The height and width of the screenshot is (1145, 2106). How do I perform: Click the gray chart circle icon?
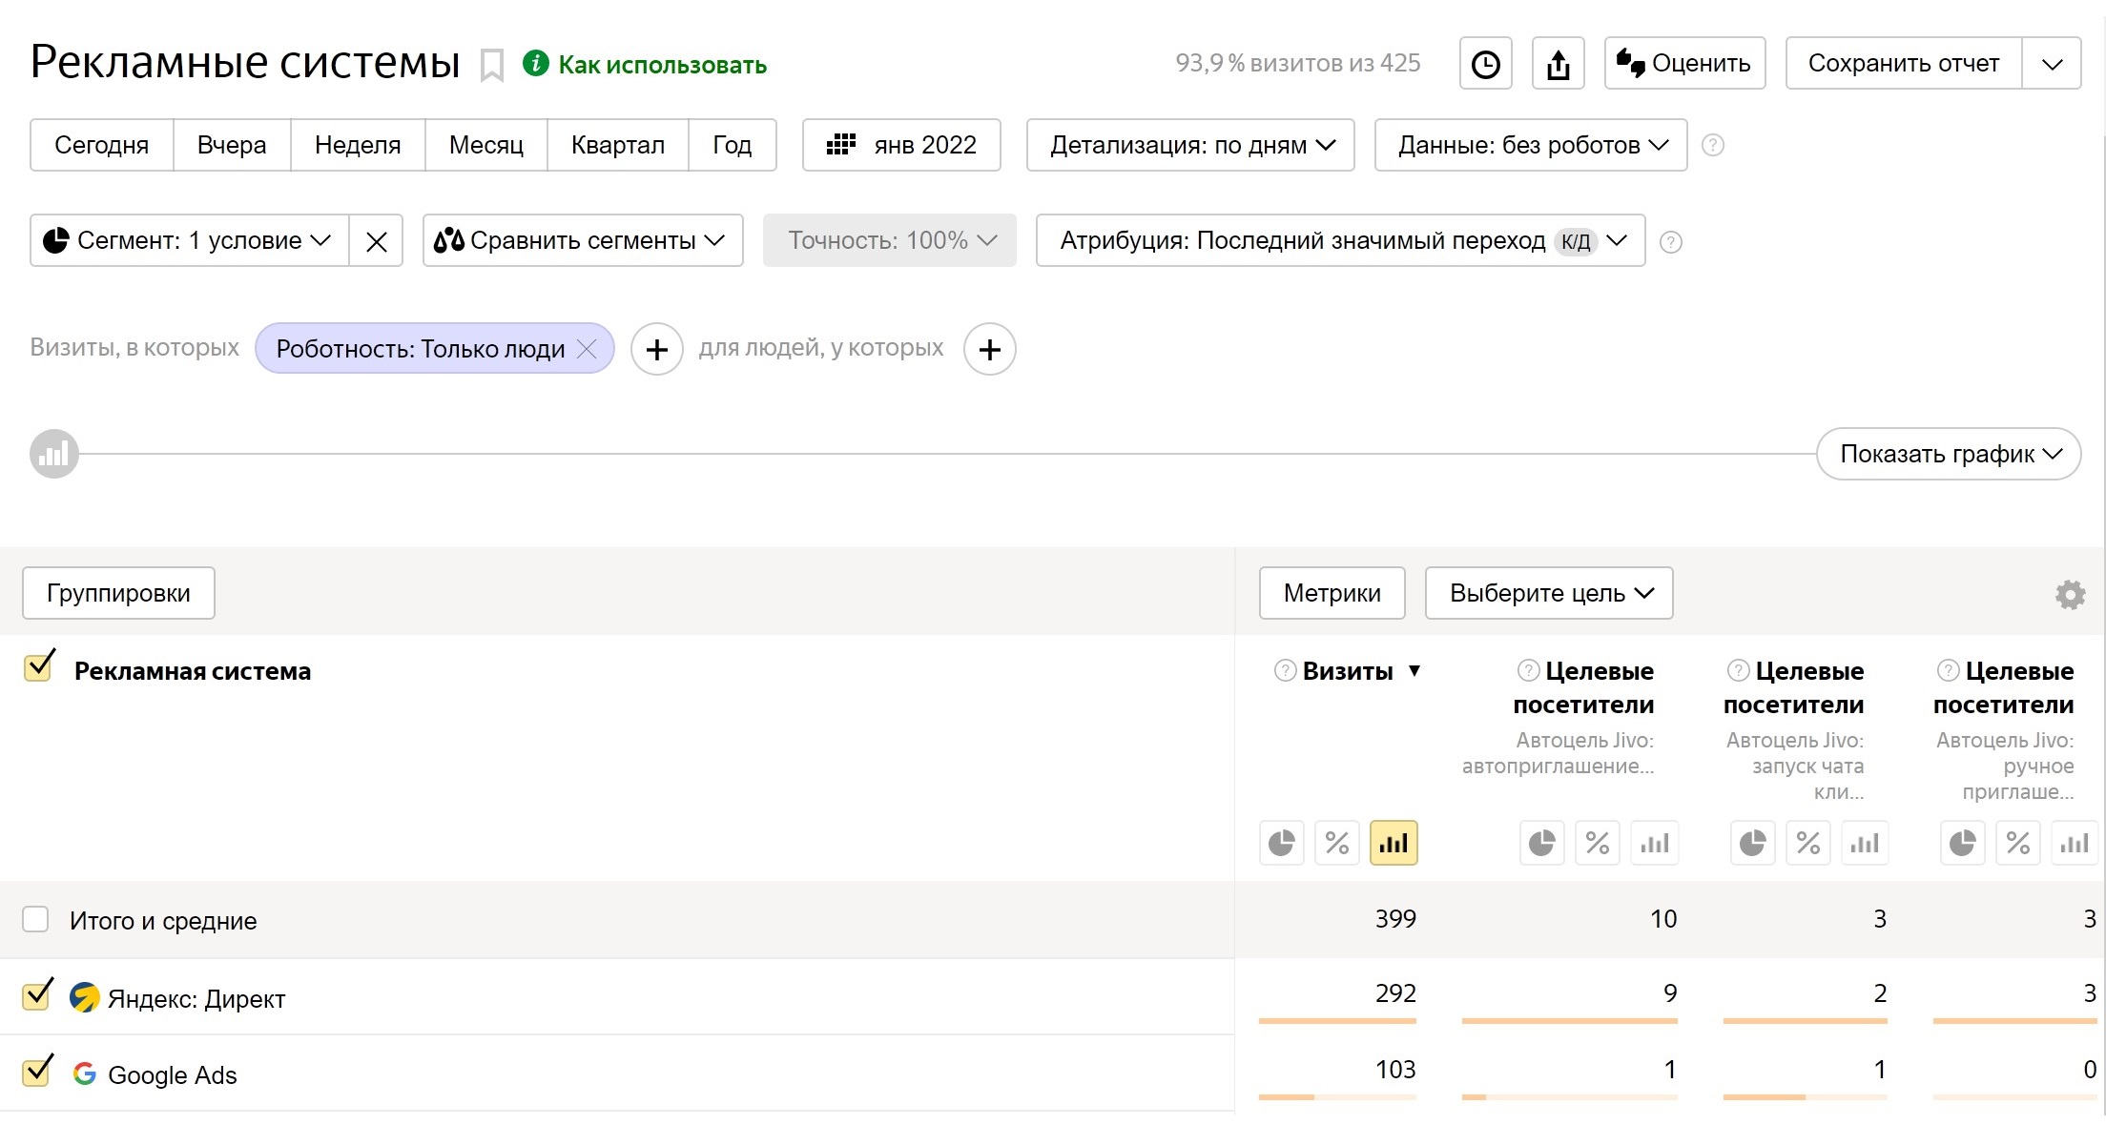point(54,454)
